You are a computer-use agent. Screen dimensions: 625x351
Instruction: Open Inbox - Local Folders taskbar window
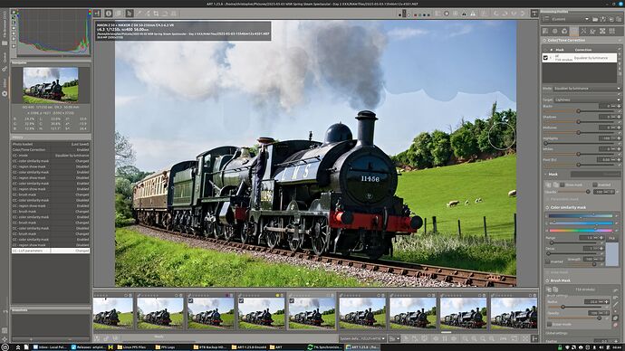coord(50,347)
